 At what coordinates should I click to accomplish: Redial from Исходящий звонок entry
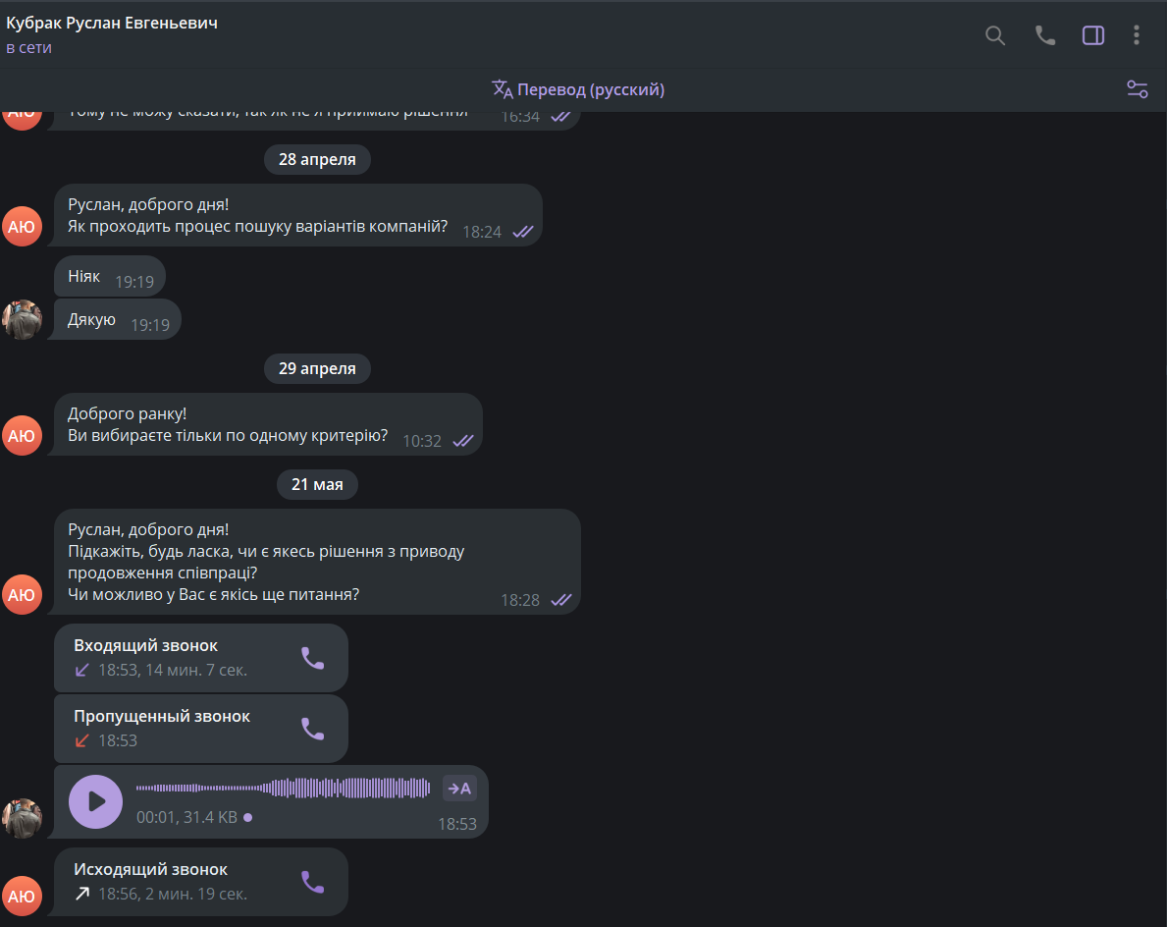[x=312, y=883]
